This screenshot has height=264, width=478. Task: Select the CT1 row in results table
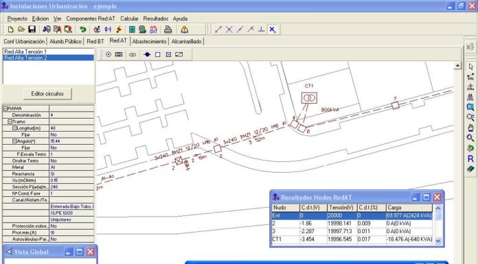(x=352, y=239)
